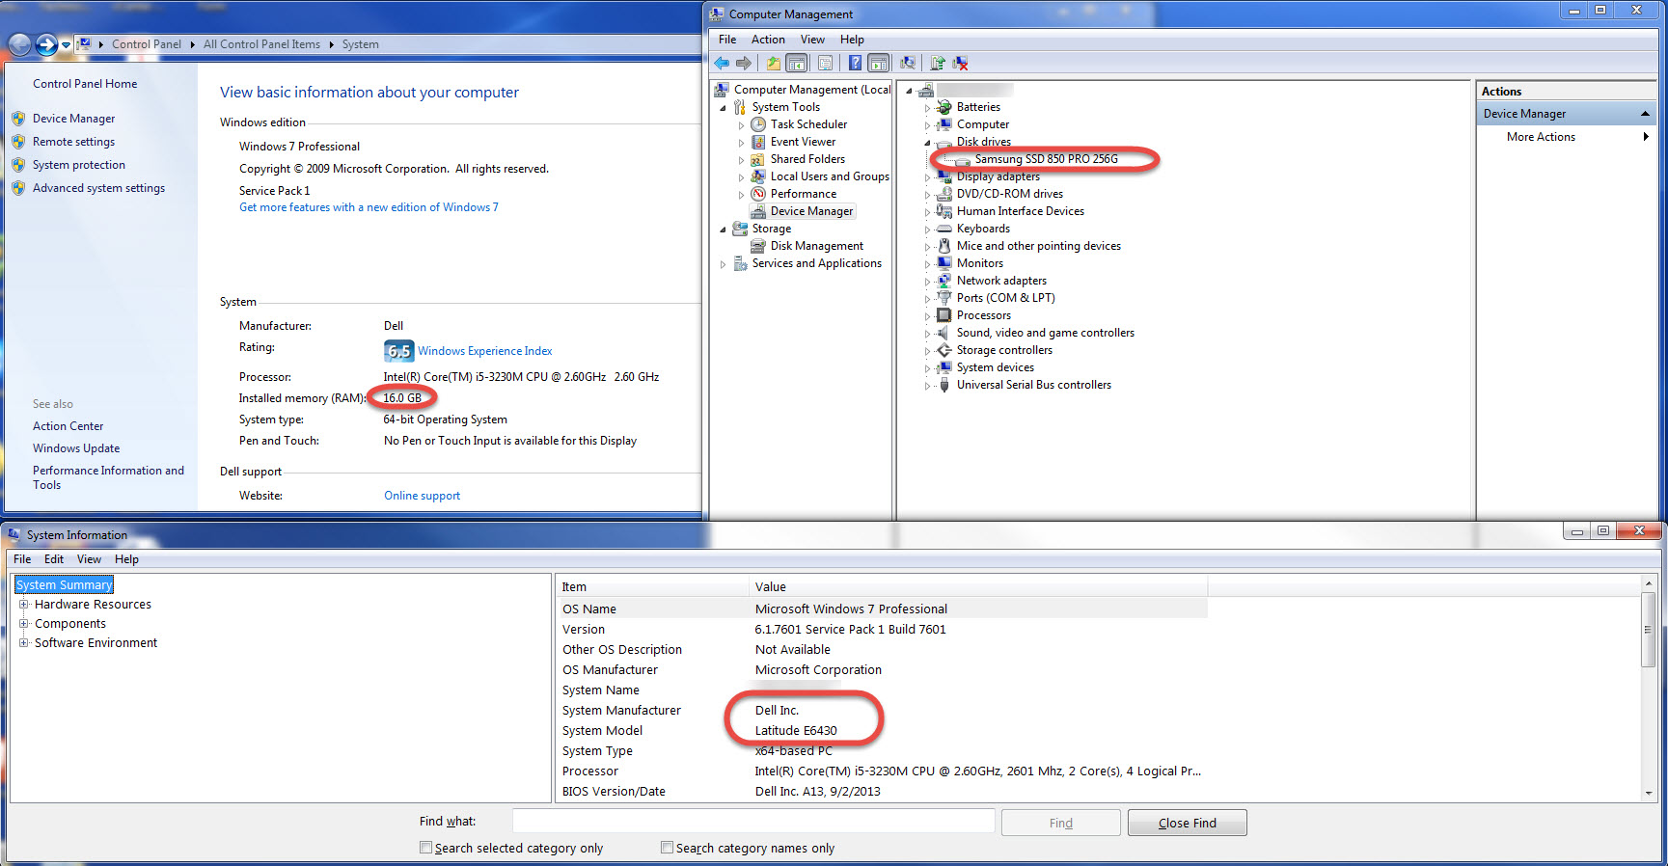
Task: Click the Batteries device category icon
Action: (944, 107)
